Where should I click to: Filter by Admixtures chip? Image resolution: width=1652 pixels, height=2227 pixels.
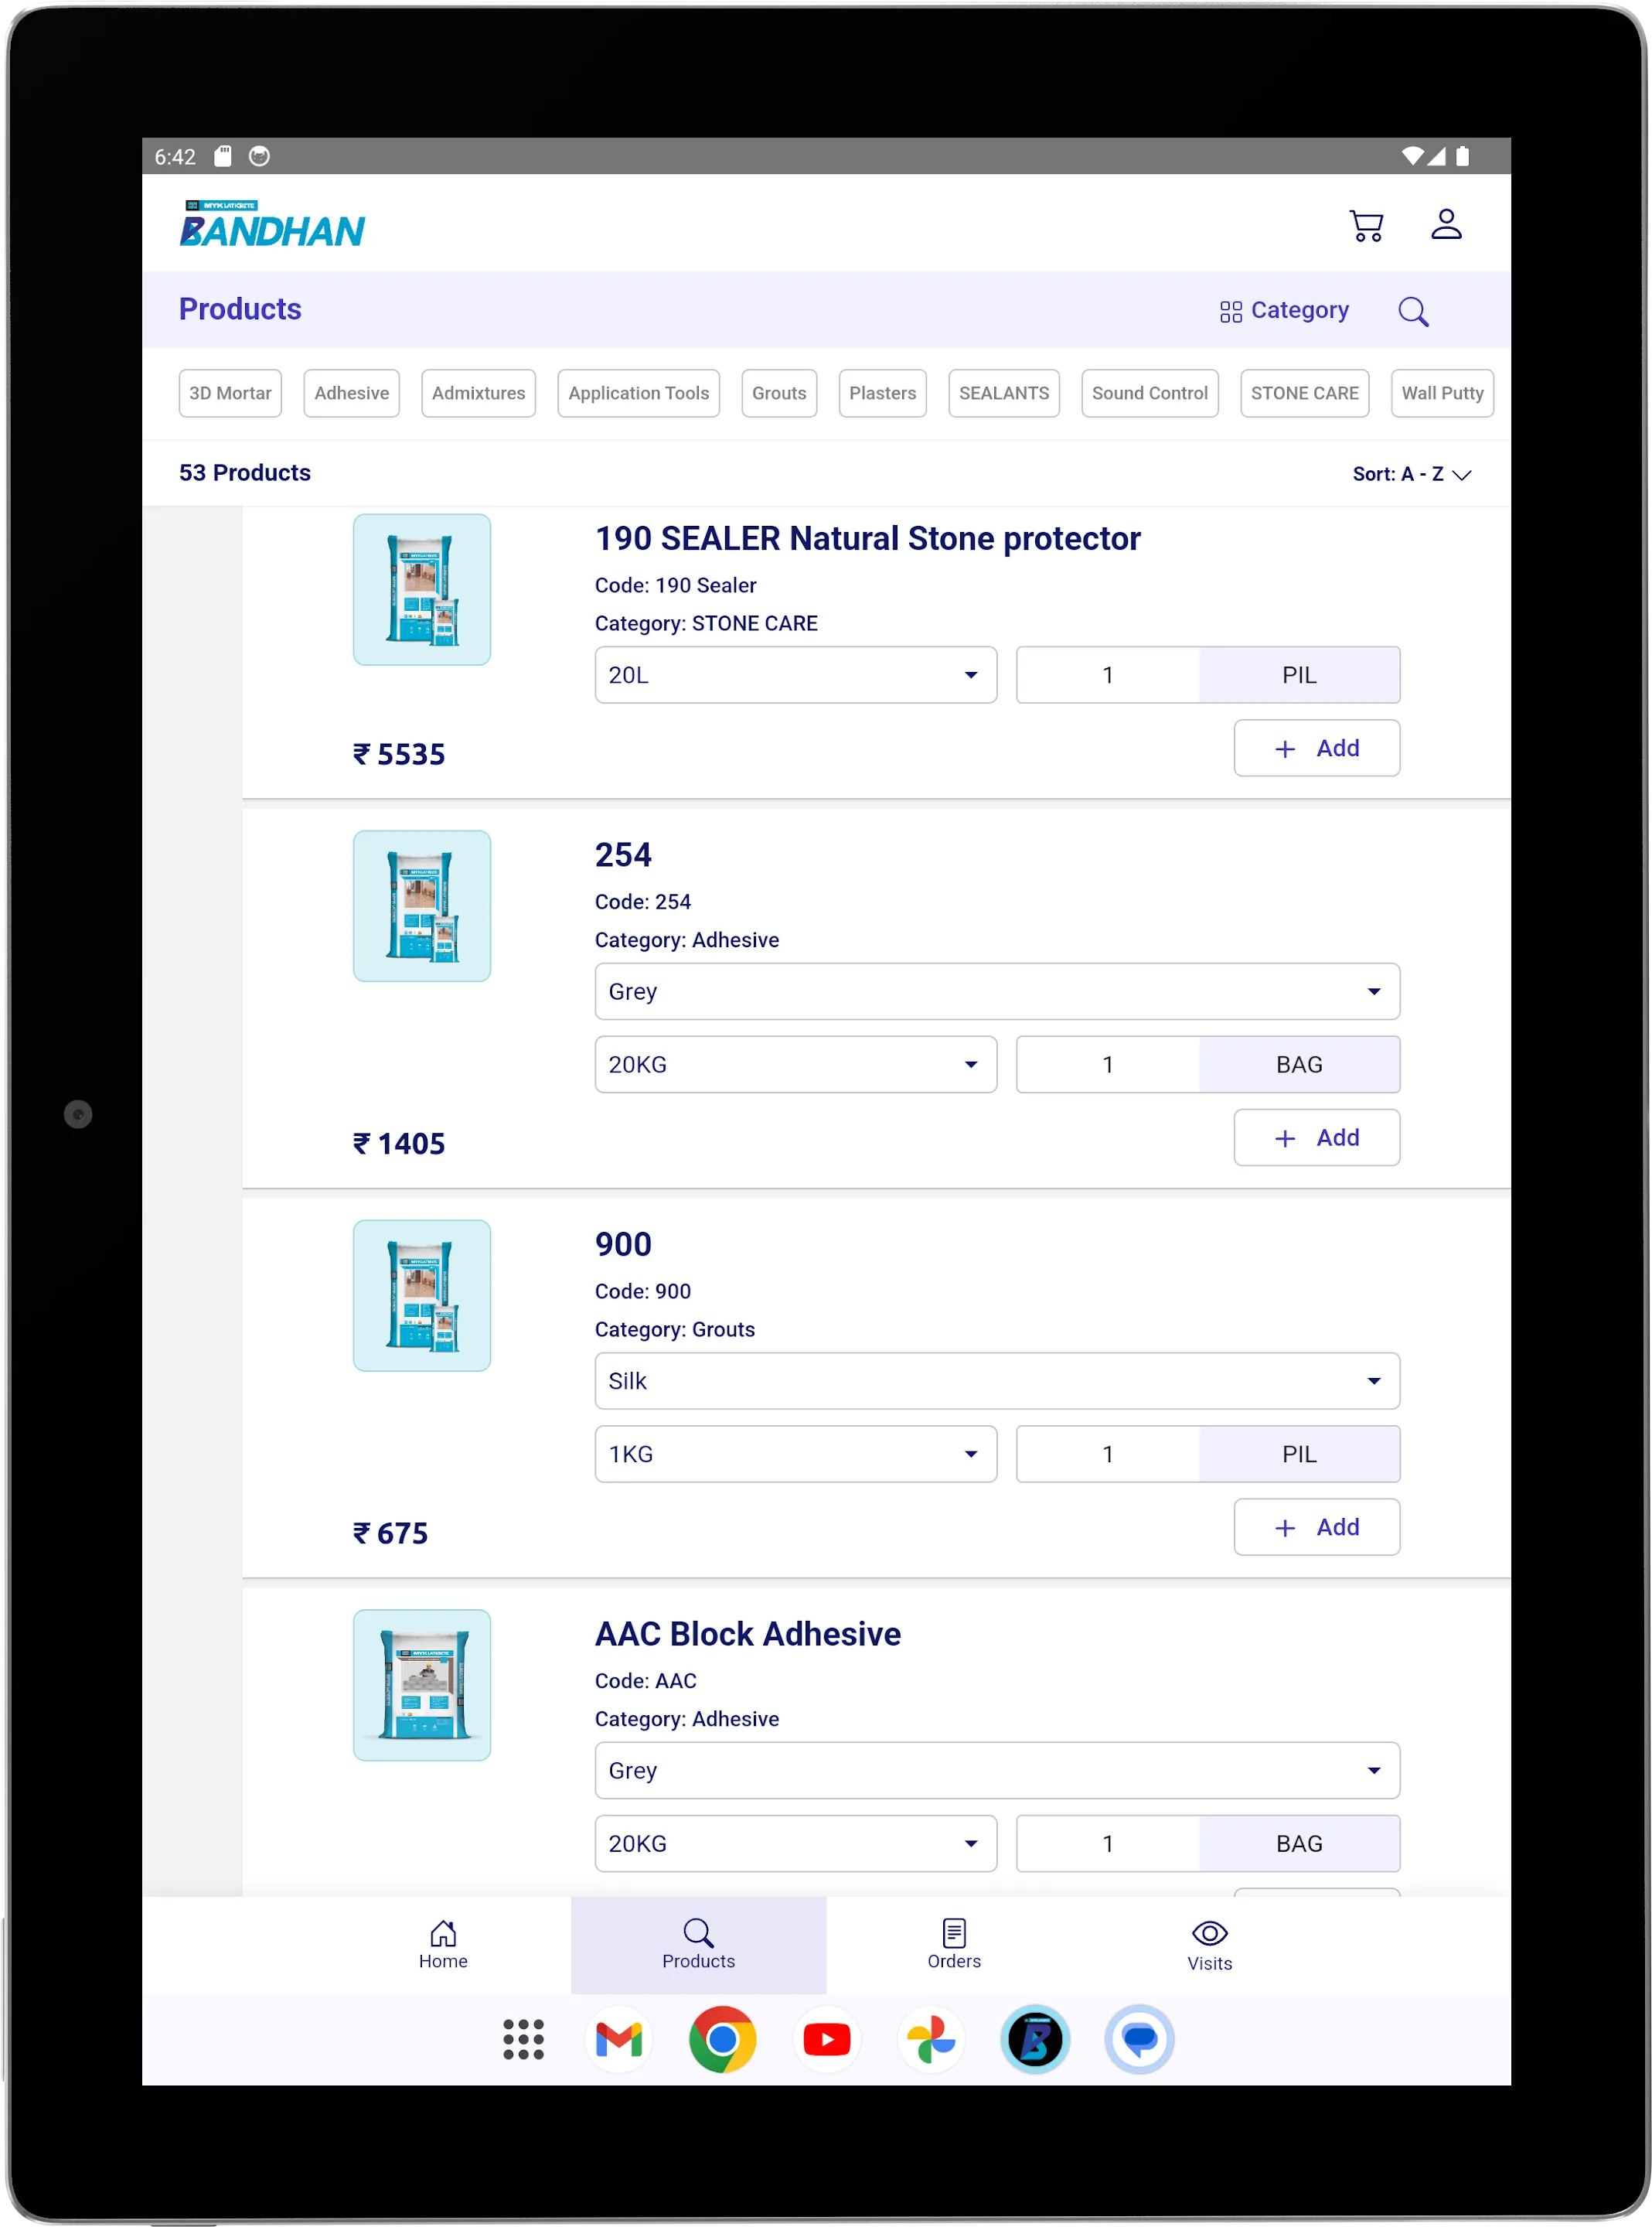point(478,393)
